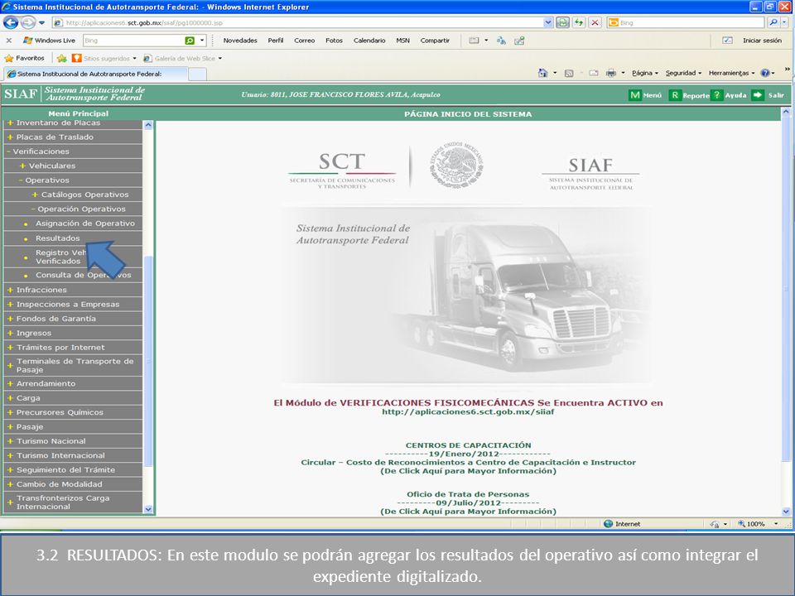Click Novedades in Windows Live toolbar
This screenshot has height=596, width=795.
click(240, 41)
